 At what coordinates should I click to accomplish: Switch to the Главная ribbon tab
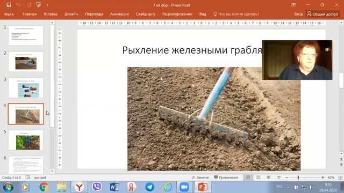coord(30,14)
